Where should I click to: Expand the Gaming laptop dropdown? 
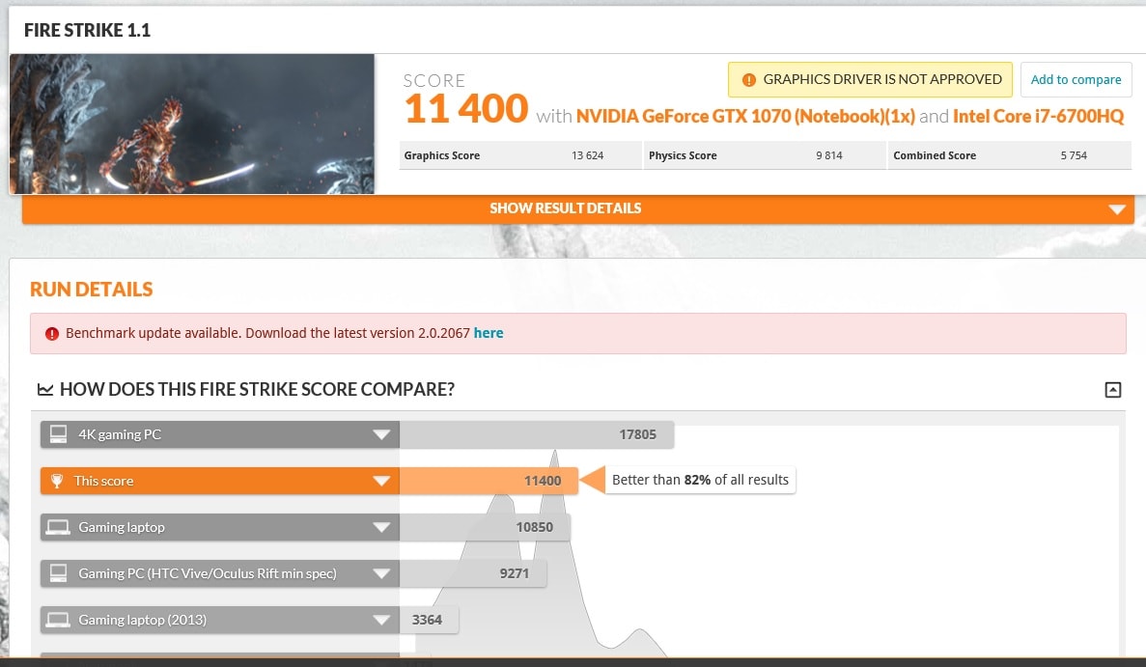pyautogui.click(x=383, y=527)
